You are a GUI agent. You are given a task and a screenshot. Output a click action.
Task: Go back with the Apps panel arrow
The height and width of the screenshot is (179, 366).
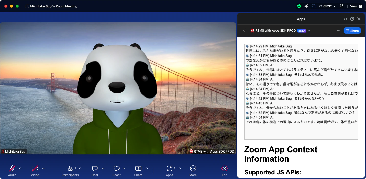coord(244,31)
